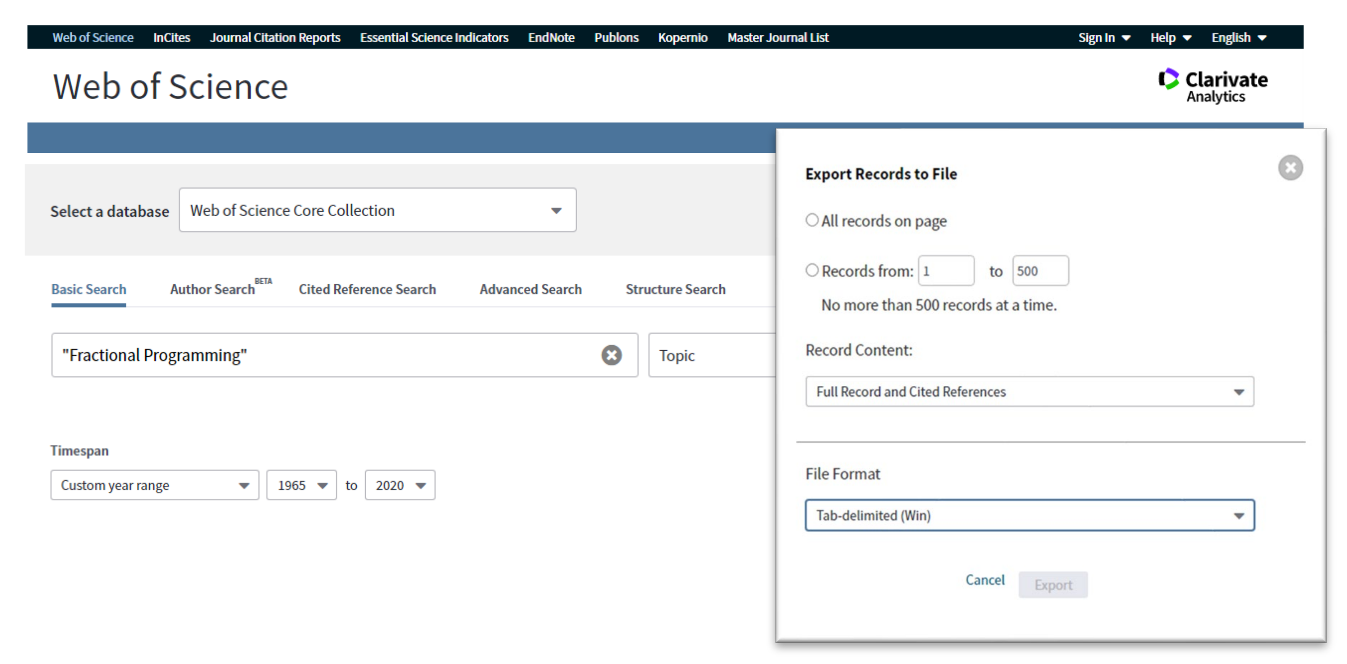Switch to Advanced Search tab
The width and height of the screenshot is (1347, 664).
530,289
